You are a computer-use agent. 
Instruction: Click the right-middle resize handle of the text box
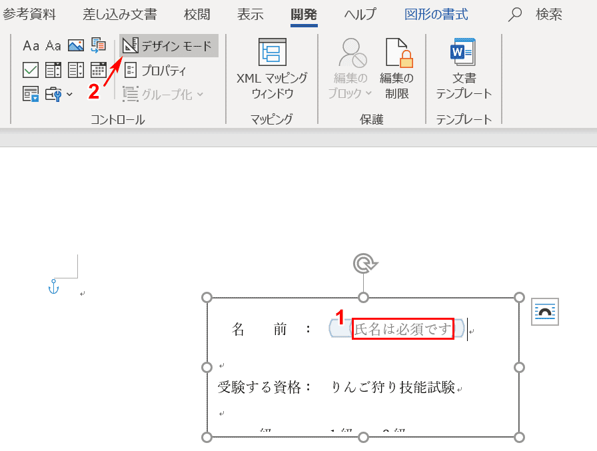519,367
